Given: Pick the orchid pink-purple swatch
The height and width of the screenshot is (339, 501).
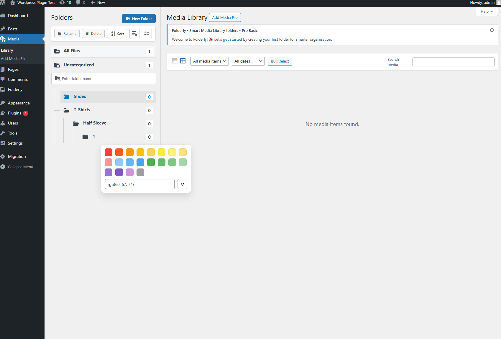Looking at the screenshot, I should click(x=130, y=172).
